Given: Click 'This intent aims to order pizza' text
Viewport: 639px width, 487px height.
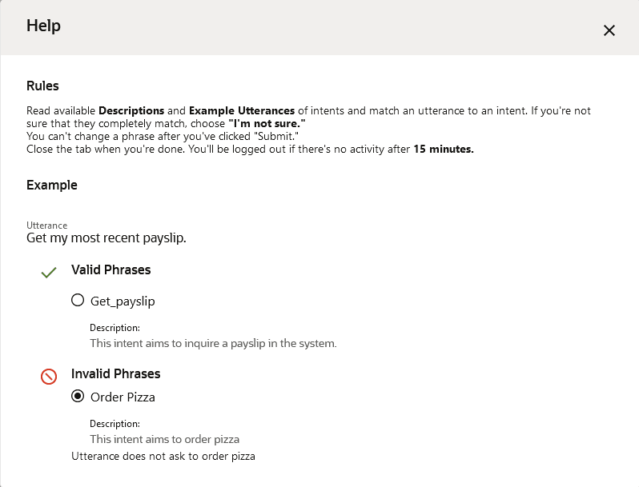Looking at the screenshot, I should point(165,439).
